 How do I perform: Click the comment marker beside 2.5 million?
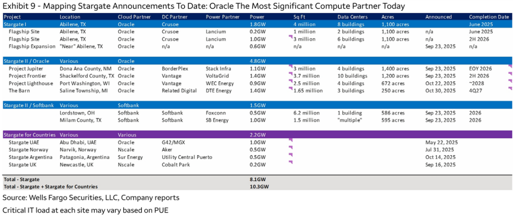click(x=290, y=81)
